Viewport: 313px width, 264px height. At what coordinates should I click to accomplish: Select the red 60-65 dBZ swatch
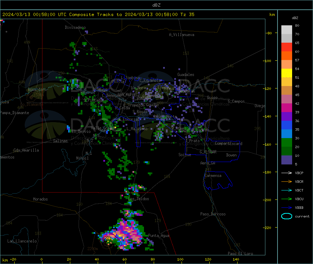pos(287,47)
